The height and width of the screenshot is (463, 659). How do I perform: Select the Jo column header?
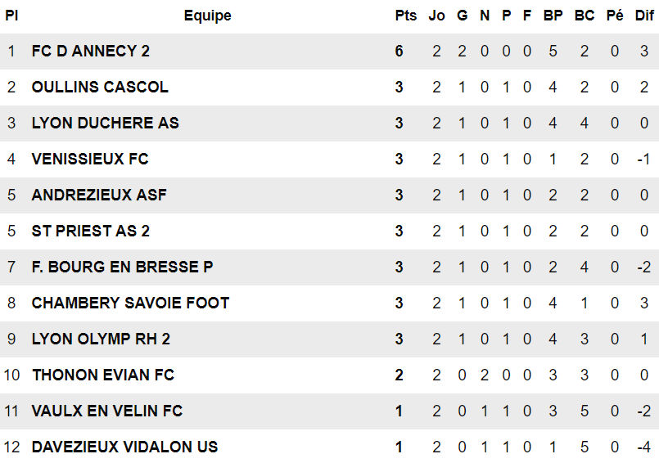[437, 16]
